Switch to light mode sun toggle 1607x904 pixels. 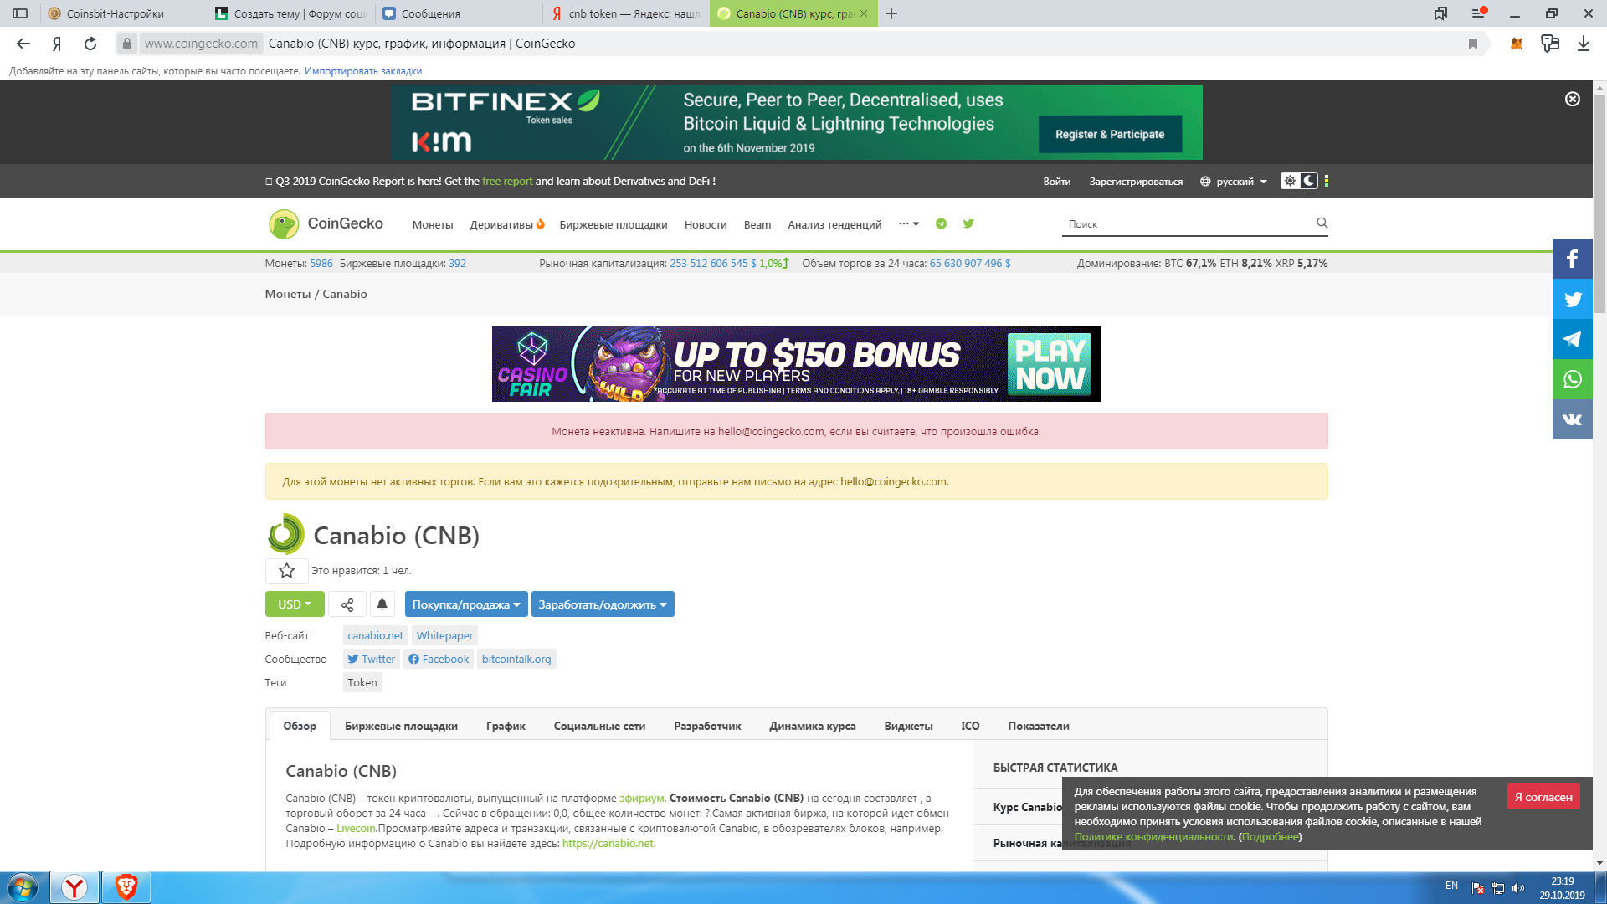[x=1291, y=181]
